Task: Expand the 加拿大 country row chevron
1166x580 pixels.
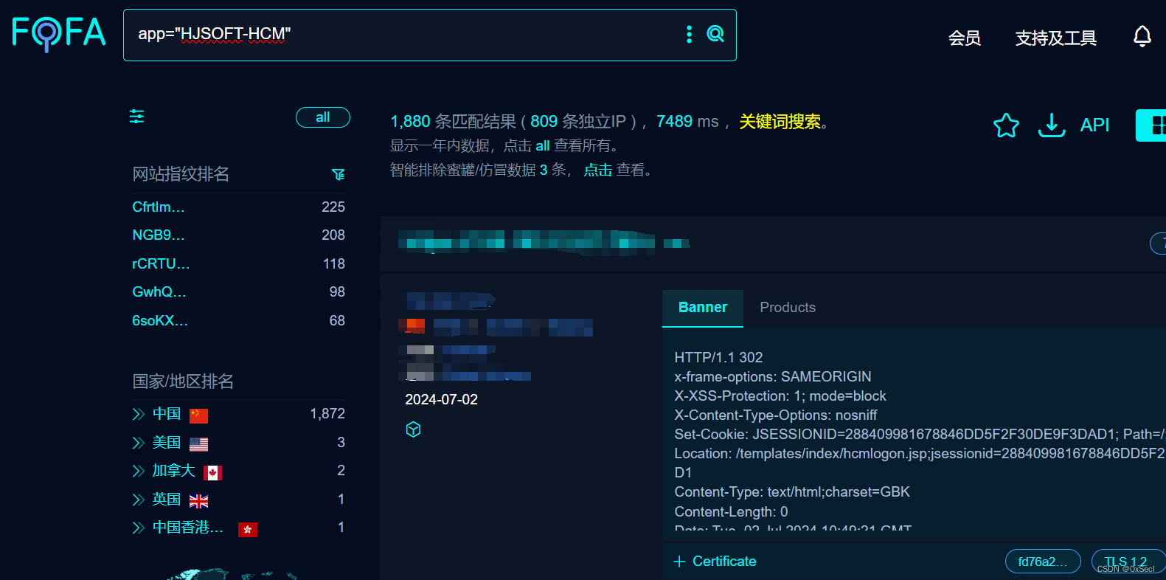Action: [x=138, y=471]
